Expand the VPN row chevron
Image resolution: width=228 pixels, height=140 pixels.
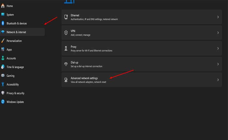(218, 33)
